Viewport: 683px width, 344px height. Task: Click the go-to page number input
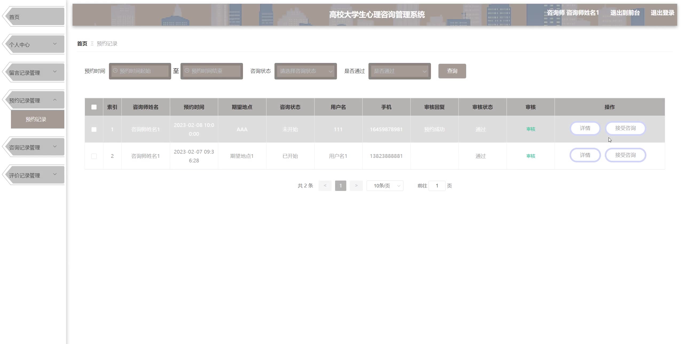click(x=437, y=186)
